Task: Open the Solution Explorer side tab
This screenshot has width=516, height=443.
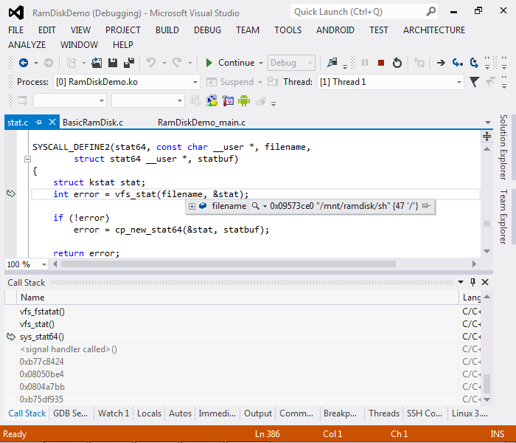Action: (503, 147)
